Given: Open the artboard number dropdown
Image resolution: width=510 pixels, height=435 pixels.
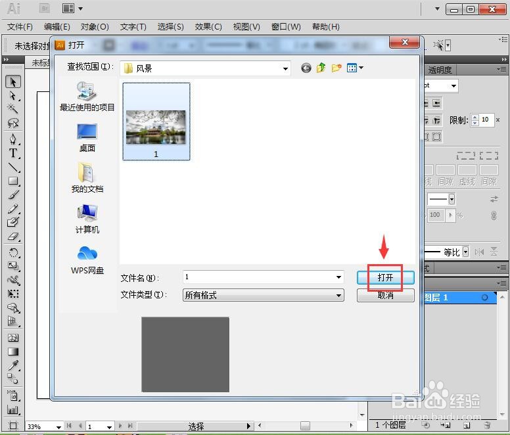Looking at the screenshot, I should (x=110, y=427).
